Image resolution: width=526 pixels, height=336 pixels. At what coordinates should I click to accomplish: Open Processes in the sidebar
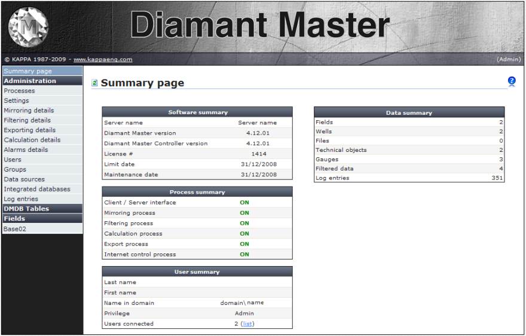click(19, 91)
